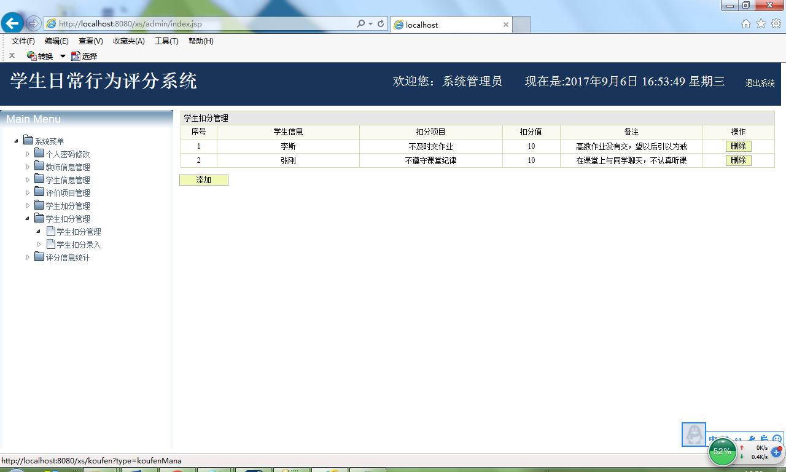
Task: Refresh the page with the reload icon
Action: tap(381, 24)
